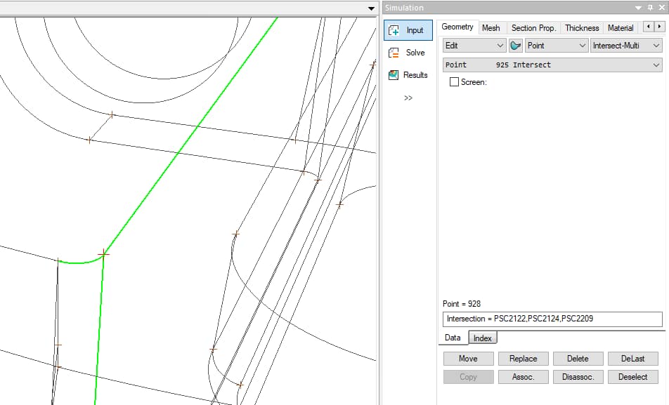Switch to the Section Prop. tab

pyautogui.click(x=533, y=28)
